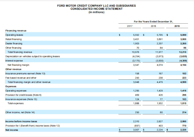Select 'Other income, net (Note 14)' label

(20, 112)
